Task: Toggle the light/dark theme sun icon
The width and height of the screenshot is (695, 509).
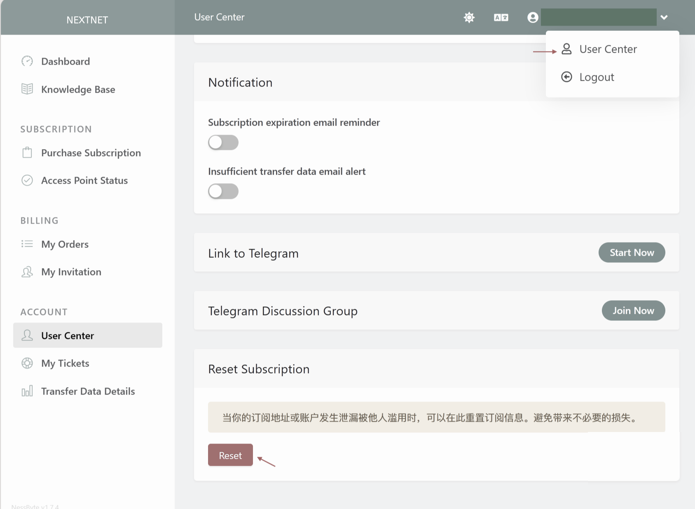Action: tap(469, 17)
